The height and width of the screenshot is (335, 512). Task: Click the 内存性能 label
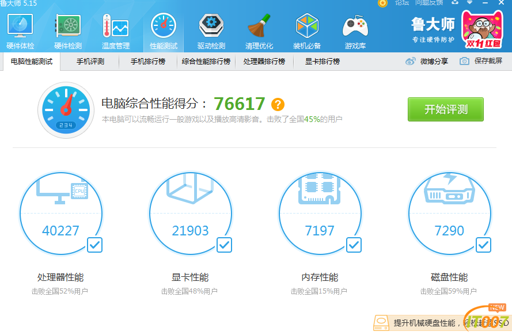(320, 277)
